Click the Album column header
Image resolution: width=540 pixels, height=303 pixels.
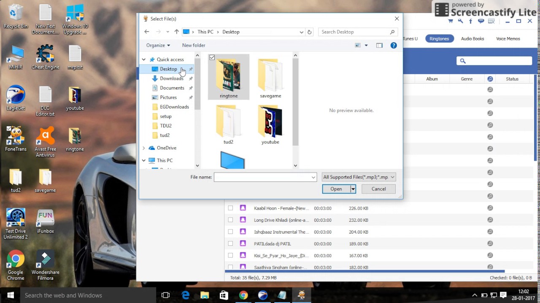432,79
